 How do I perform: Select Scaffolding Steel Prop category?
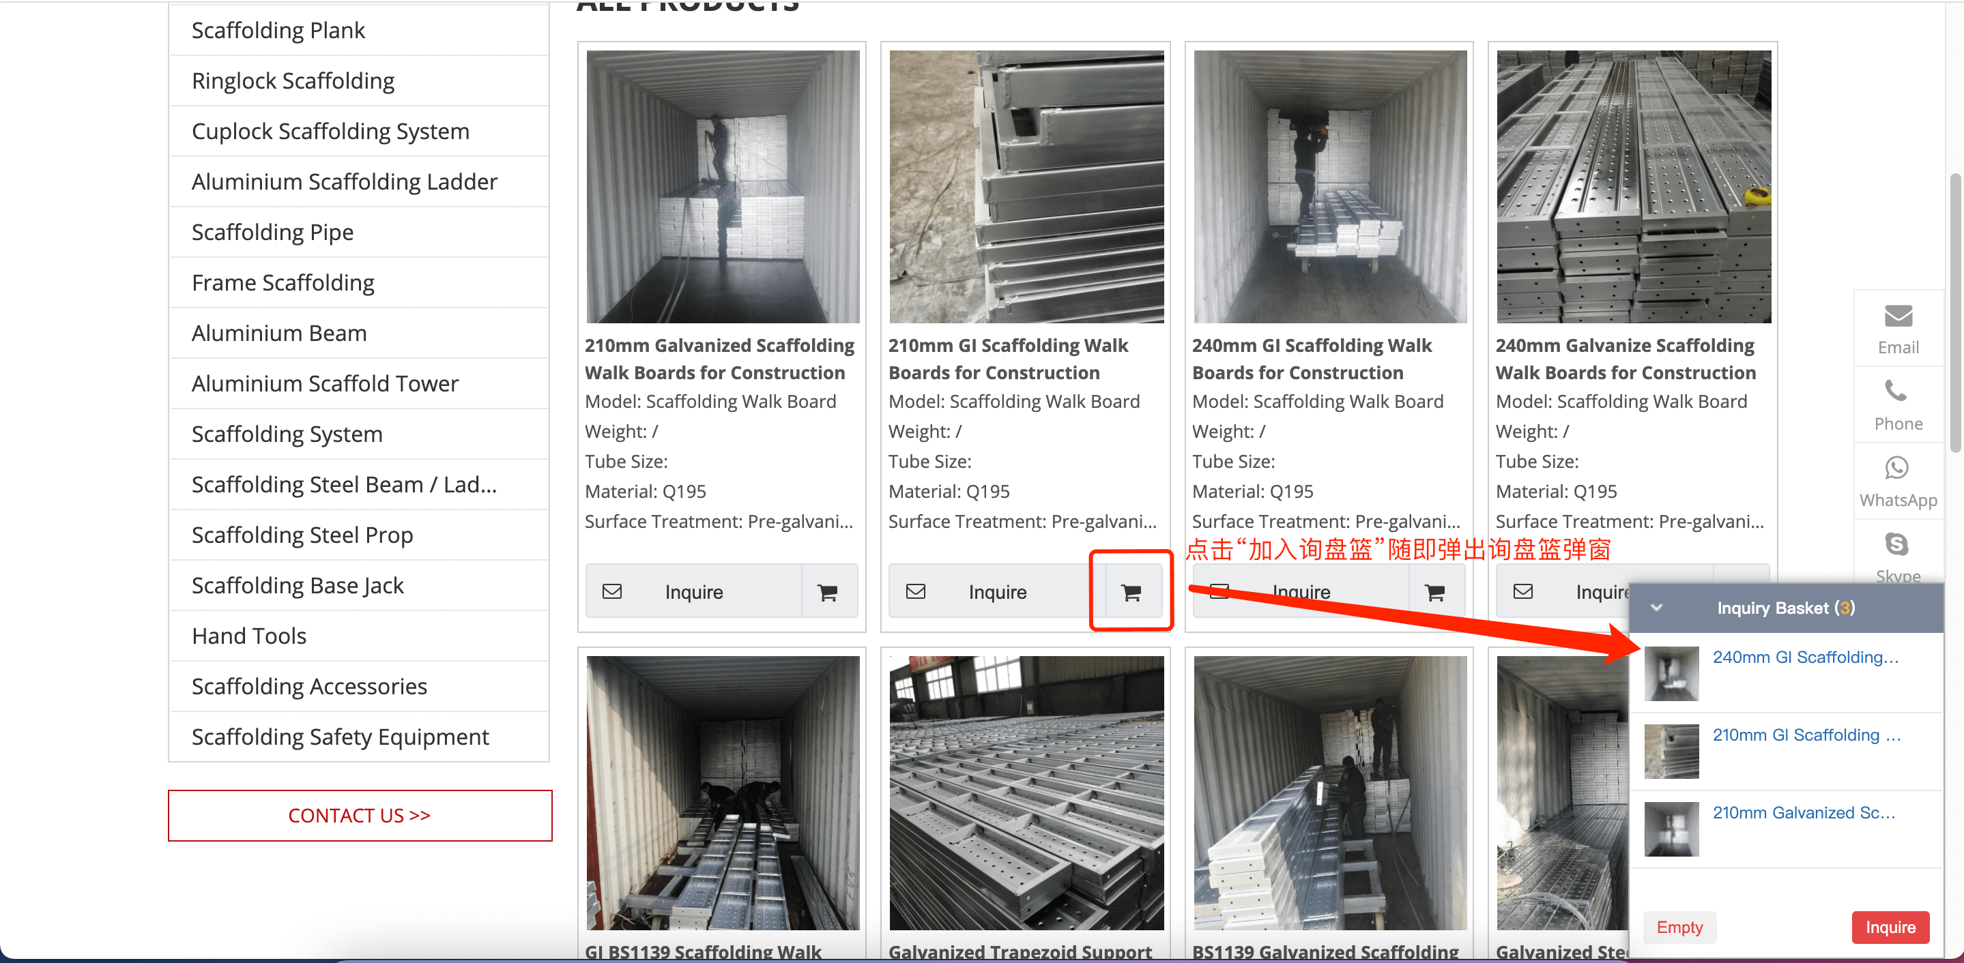coord(302,535)
